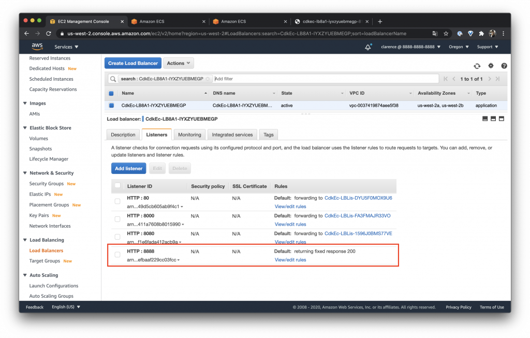The height and width of the screenshot is (338, 530).
Task: Open Target Groups in the sidebar
Action: tap(45, 261)
